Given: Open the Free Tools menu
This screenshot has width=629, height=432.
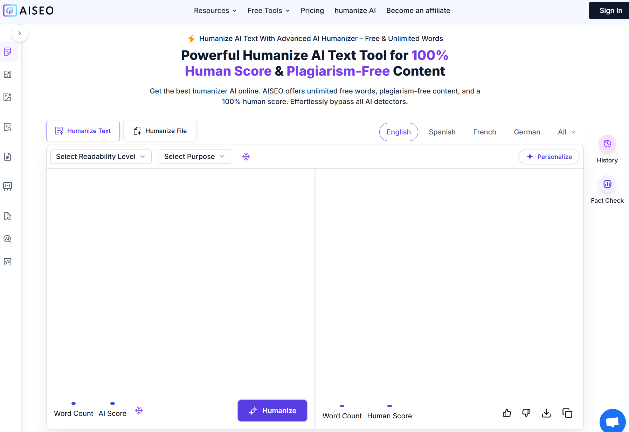Looking at the screenshot, I should coord(268,11).
